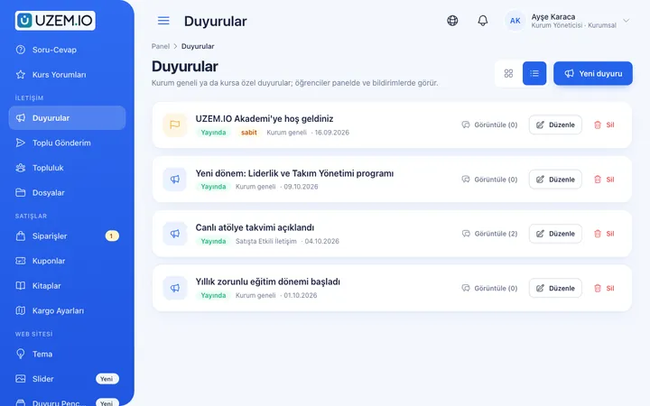Open Kurs Yorumları in sidebar
The image size is (650, 406).
67,75
